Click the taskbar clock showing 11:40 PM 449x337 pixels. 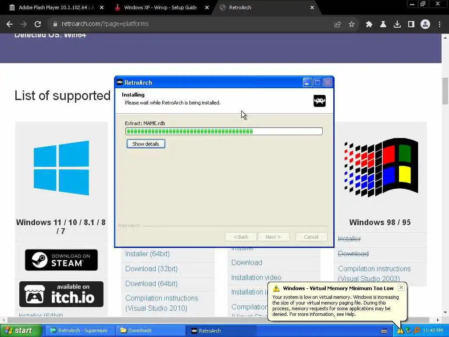[x=433, y=330]
